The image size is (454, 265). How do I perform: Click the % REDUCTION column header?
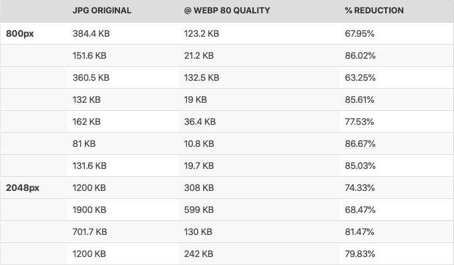coord(374,11)
